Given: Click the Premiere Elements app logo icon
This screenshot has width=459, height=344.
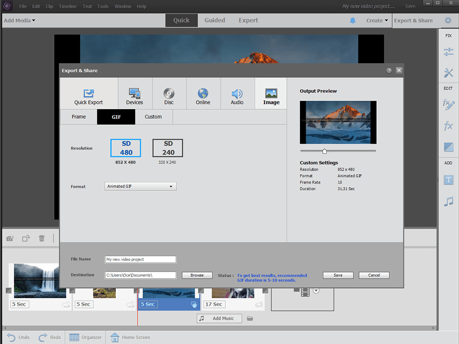Looking at the screenshot, I should (x=7, y=6).
